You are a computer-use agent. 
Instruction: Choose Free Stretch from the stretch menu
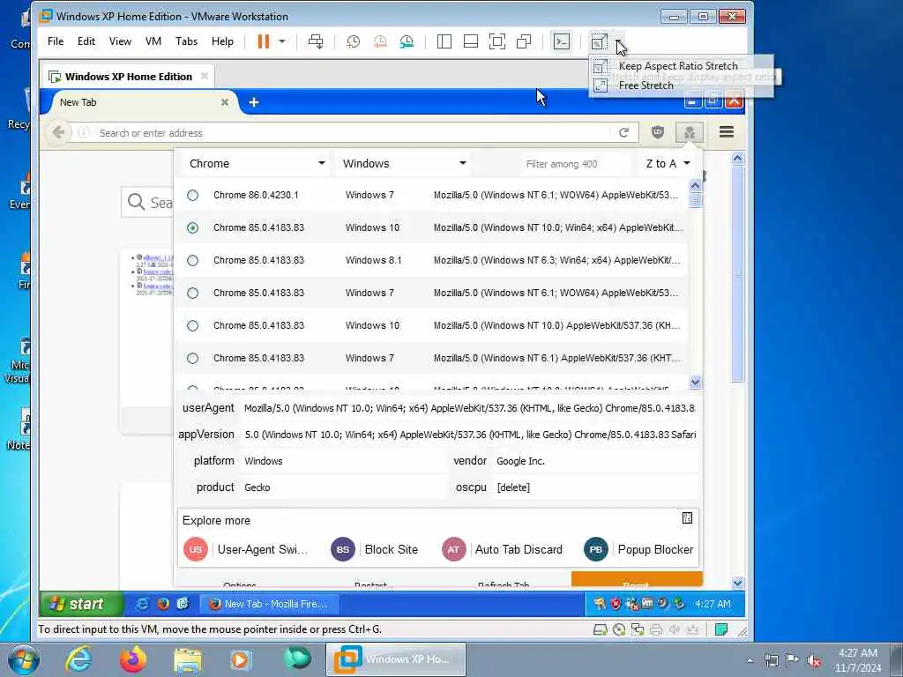coord(646,86)
